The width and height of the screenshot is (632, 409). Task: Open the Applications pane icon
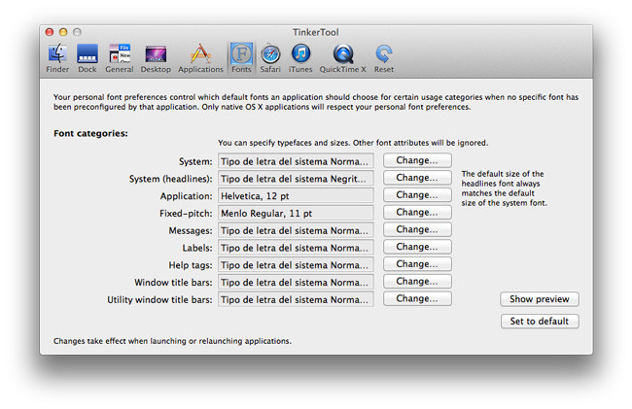pyautogui.click(x=200, y=58)
